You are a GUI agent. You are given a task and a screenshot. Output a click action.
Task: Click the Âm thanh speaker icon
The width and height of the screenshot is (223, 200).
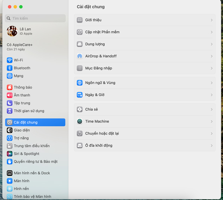click(x=10, y=95)
